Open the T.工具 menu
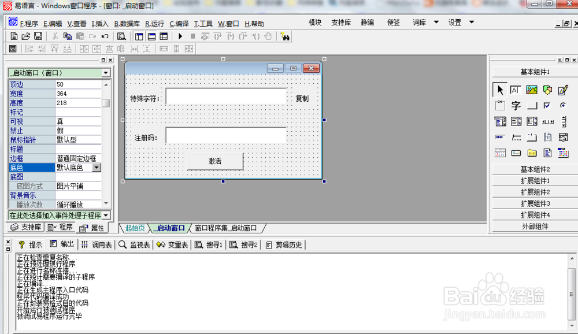578x334 pixels. (x=203, y=24)
